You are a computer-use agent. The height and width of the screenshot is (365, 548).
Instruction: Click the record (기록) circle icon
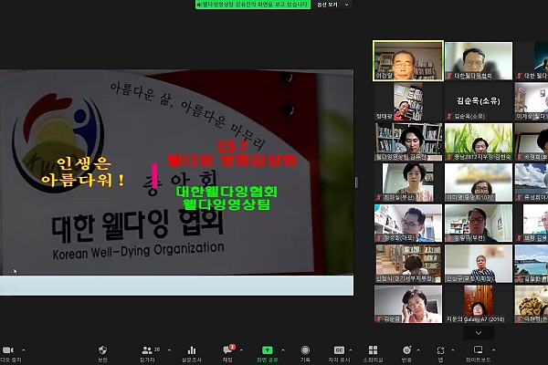coord(305,350)
